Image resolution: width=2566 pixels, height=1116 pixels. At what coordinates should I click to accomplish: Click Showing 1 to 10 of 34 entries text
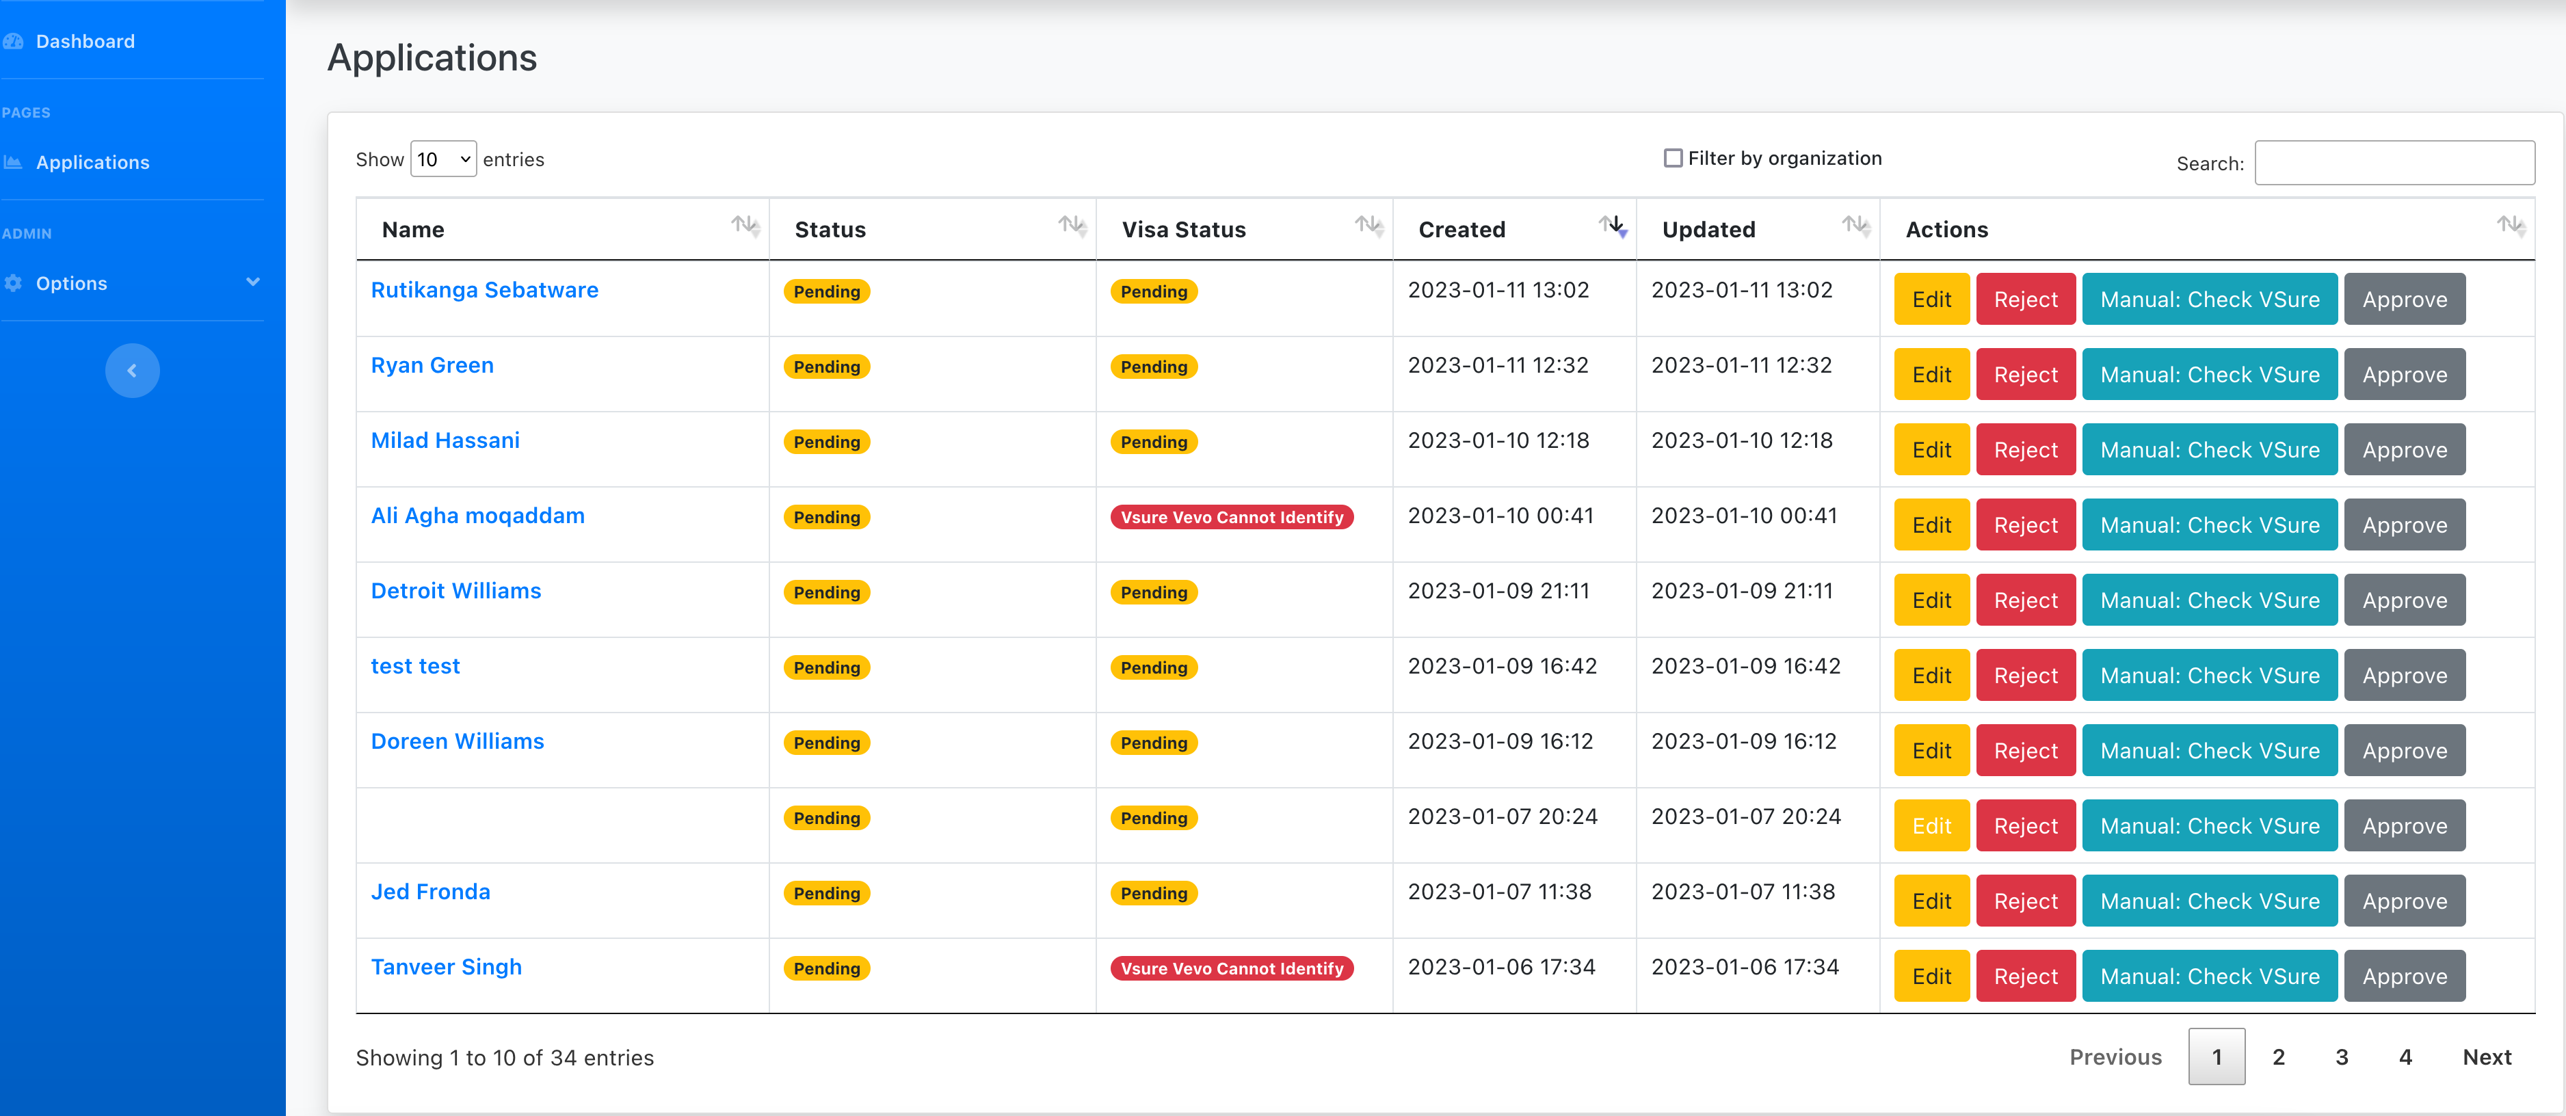coord(505,1057)
